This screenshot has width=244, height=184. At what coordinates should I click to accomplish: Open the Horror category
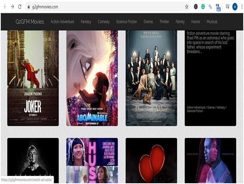195,21
